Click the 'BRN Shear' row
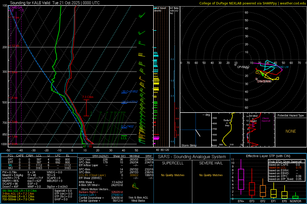307x204 pixels. [x=101, y=182]
